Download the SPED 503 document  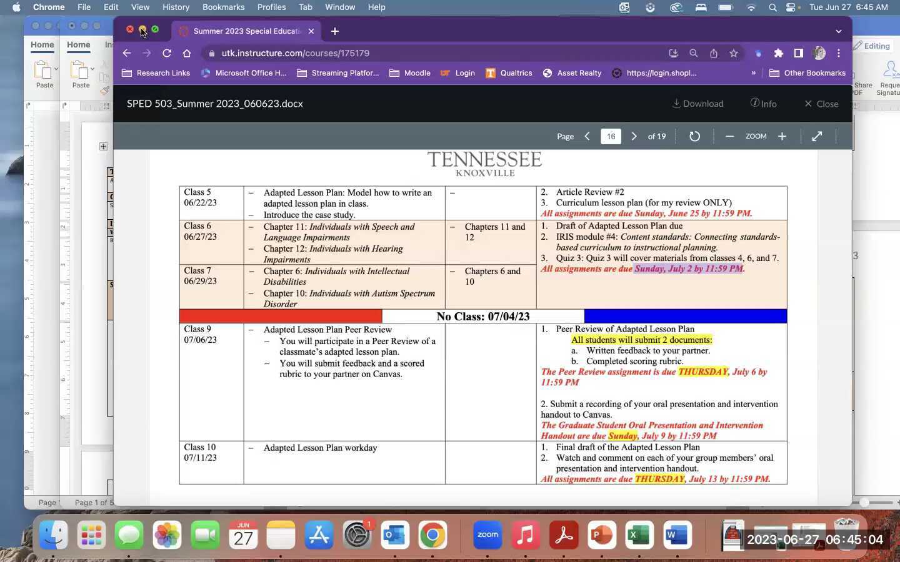(697, 104)
